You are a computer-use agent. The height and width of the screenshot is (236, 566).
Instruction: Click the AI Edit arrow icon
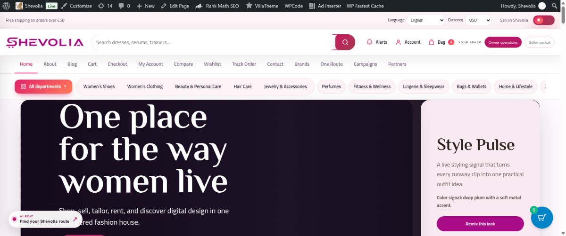pos(75,219)
